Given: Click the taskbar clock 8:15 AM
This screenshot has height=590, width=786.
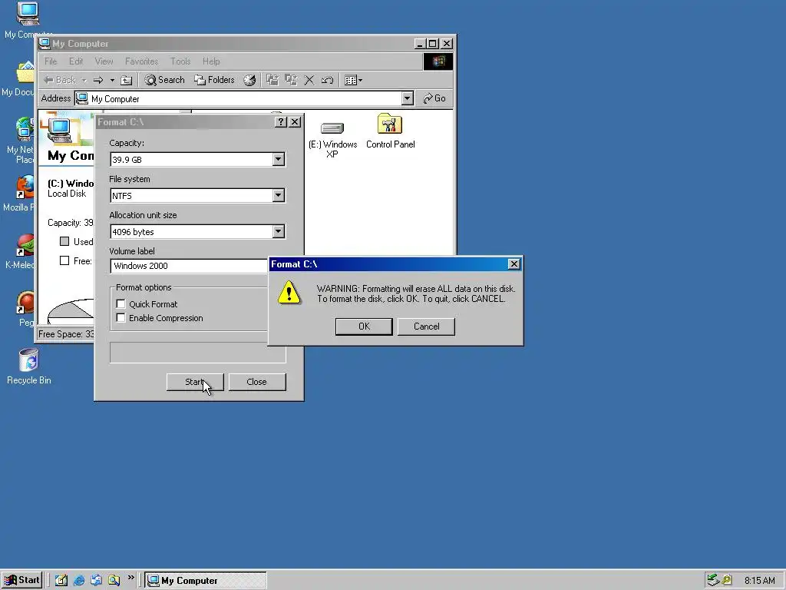Looking at the screenshot, I should [759, 581].
